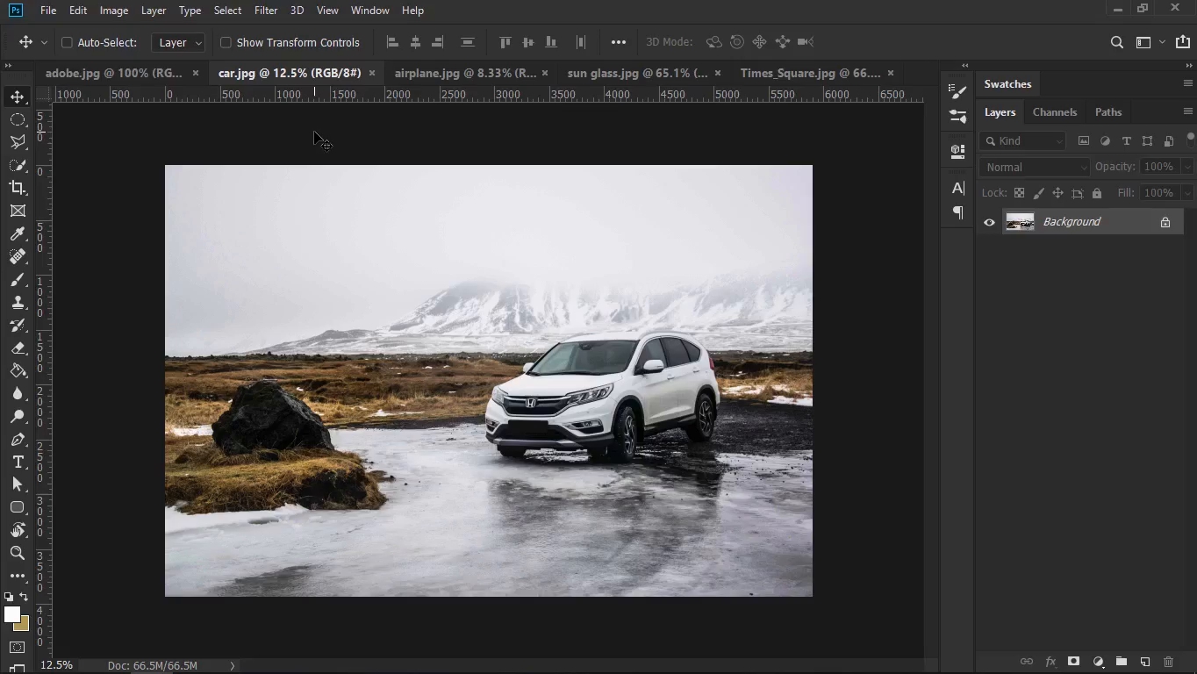Select the Crop tool
The width and height of the screenshot is (1197, 674).
[x=18, y=188]
